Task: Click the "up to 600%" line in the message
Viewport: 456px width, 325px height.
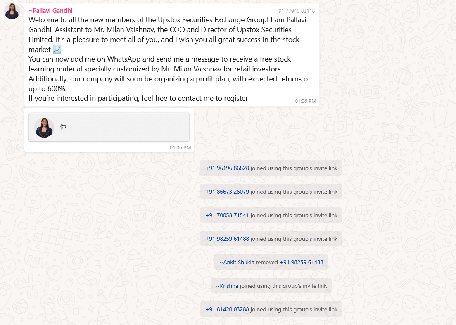Action: coord(47,89)
